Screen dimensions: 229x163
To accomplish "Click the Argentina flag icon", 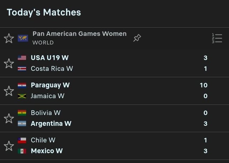I will point(22,124).
